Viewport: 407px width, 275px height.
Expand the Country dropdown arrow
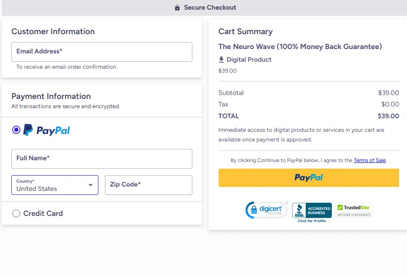click(x=90, y=185)
